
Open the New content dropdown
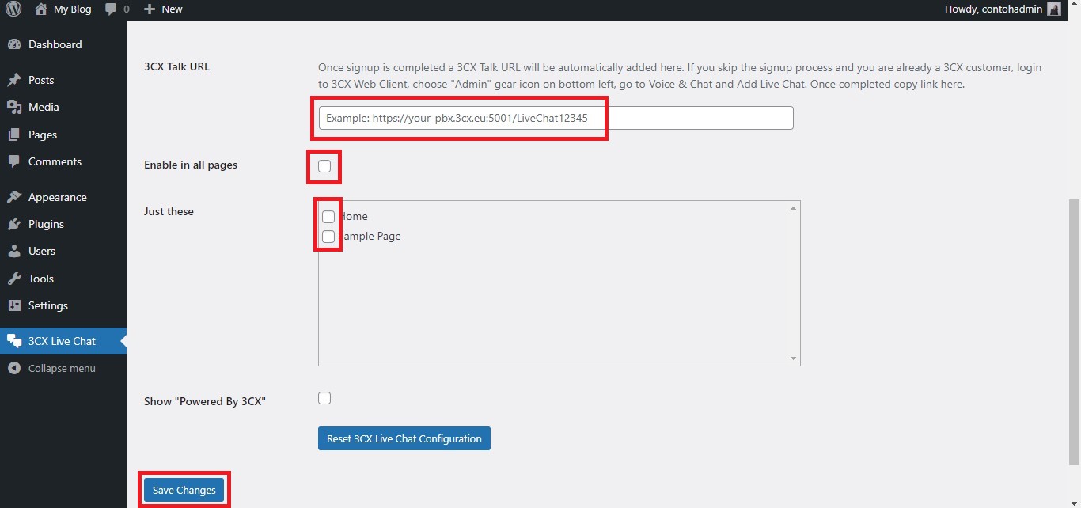pyautogui.click(x=164, y=9)
